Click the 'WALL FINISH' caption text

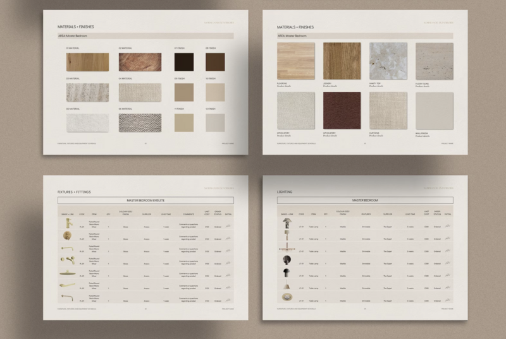(x=422, y=133)
